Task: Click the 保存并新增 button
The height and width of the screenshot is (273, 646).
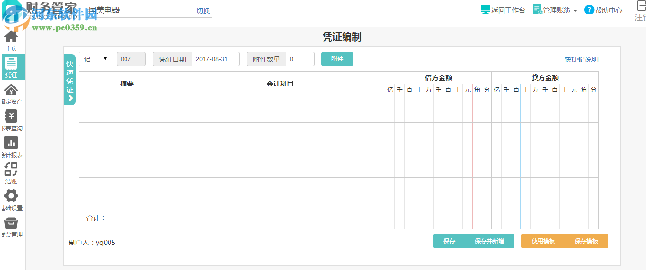Action: click(x=489, y=241)
